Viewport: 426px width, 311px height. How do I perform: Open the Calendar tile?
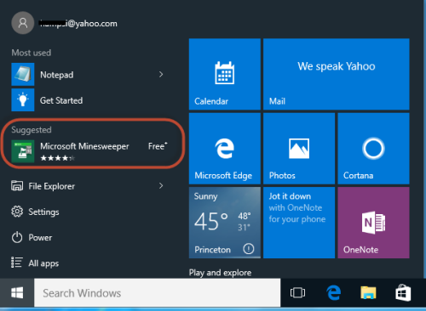coord(225,74)
